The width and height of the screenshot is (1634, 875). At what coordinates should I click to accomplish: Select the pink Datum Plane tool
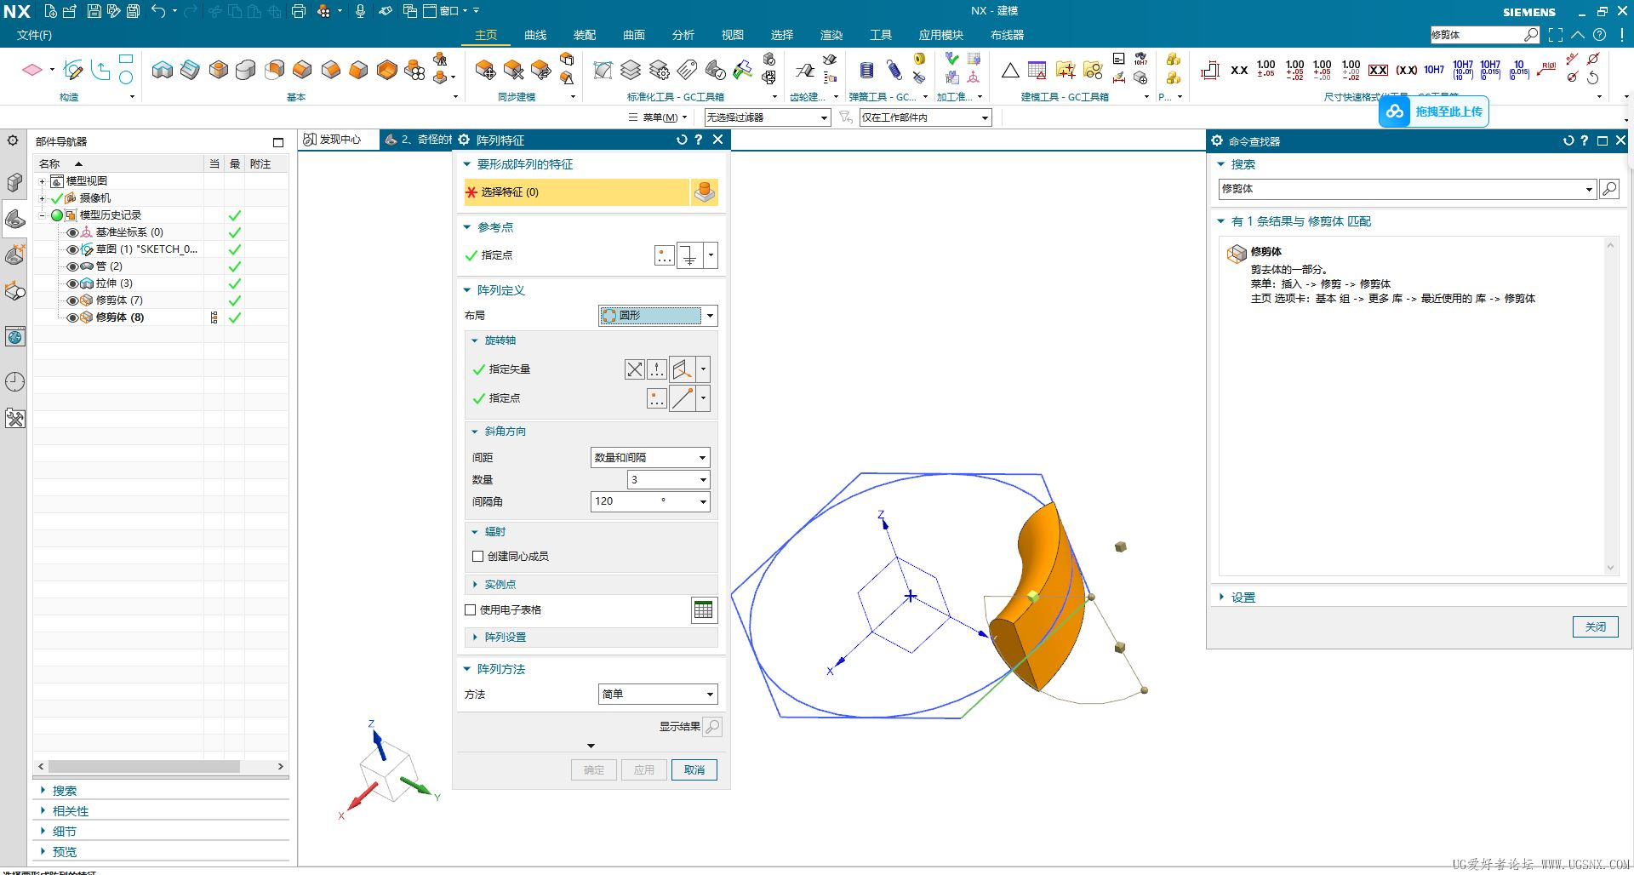pos(32,70)
